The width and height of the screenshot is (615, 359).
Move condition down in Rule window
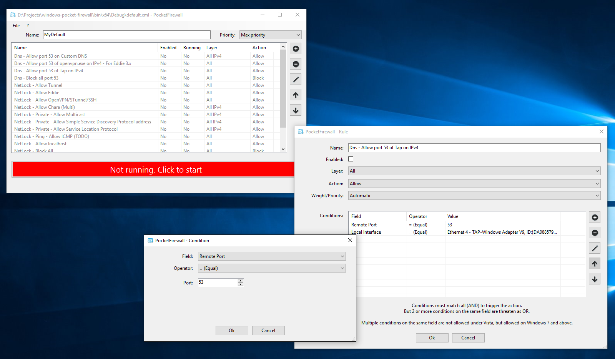595,279
